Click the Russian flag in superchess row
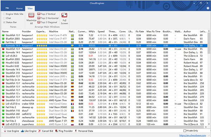 (x=72, y=124)
